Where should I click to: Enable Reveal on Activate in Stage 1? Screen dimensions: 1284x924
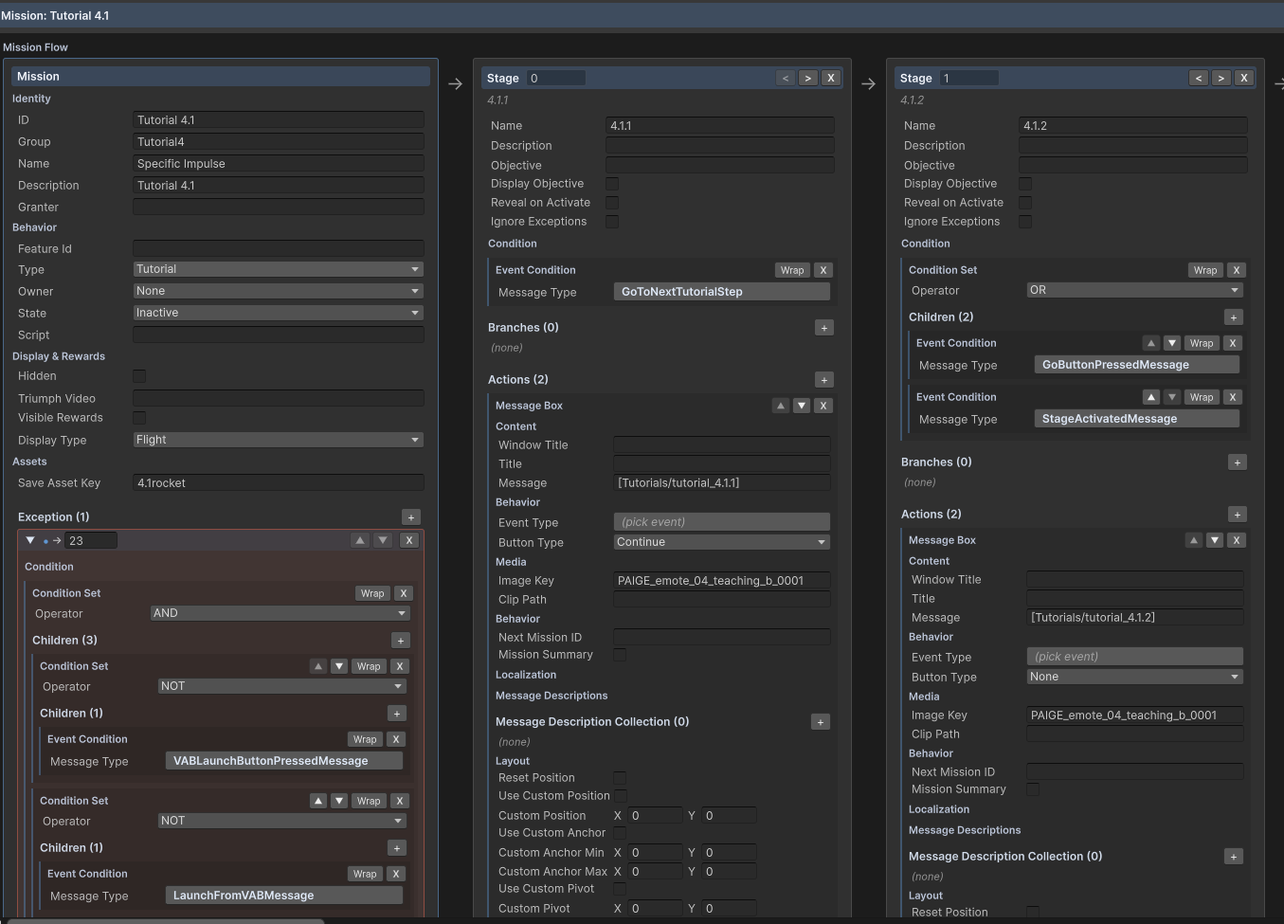coord(1025,203)
